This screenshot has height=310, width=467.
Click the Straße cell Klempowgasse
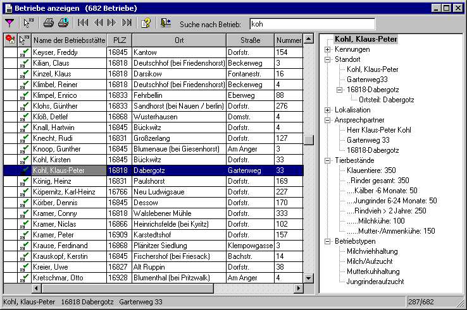(251, 246)
